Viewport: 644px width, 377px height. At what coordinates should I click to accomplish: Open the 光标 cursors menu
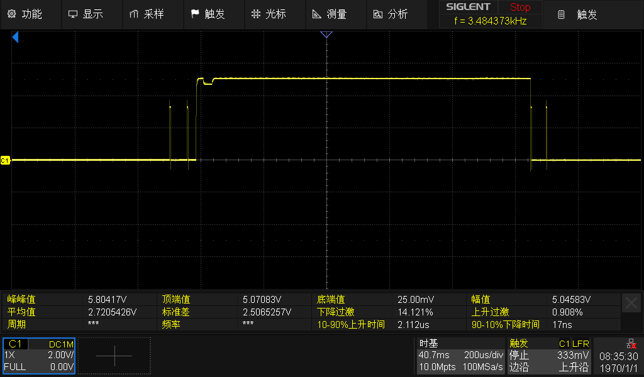[269, 14]
